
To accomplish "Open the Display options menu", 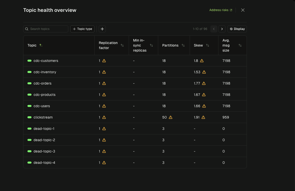I will click(237, 29).
